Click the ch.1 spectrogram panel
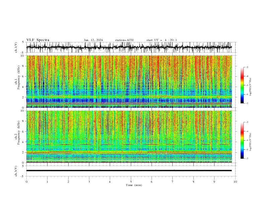Image resolution: width=265 pixels, height=204 pixels. [x=129, y=81]
